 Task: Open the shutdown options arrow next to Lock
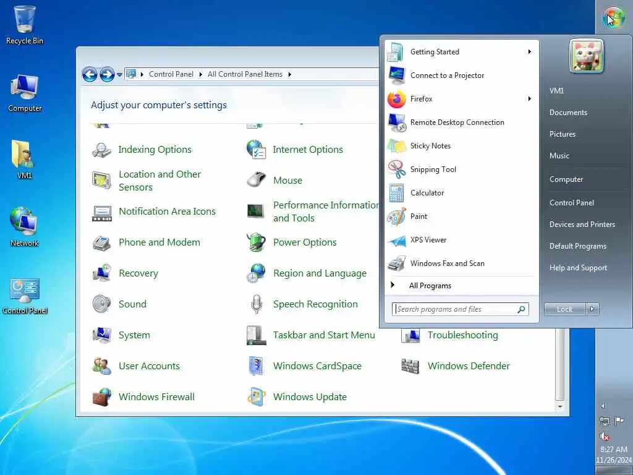click(x=592, y=309)
